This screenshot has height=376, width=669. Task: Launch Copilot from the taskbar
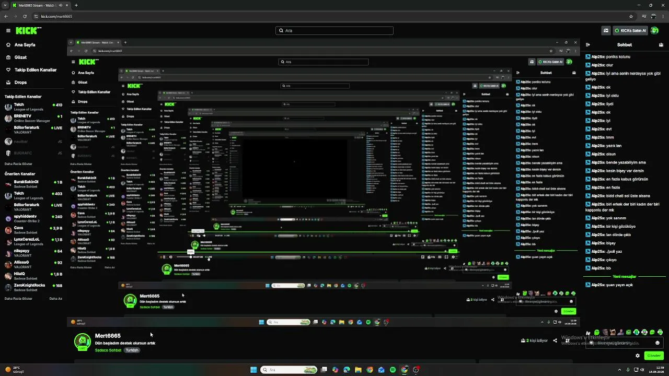coord(335,370)
